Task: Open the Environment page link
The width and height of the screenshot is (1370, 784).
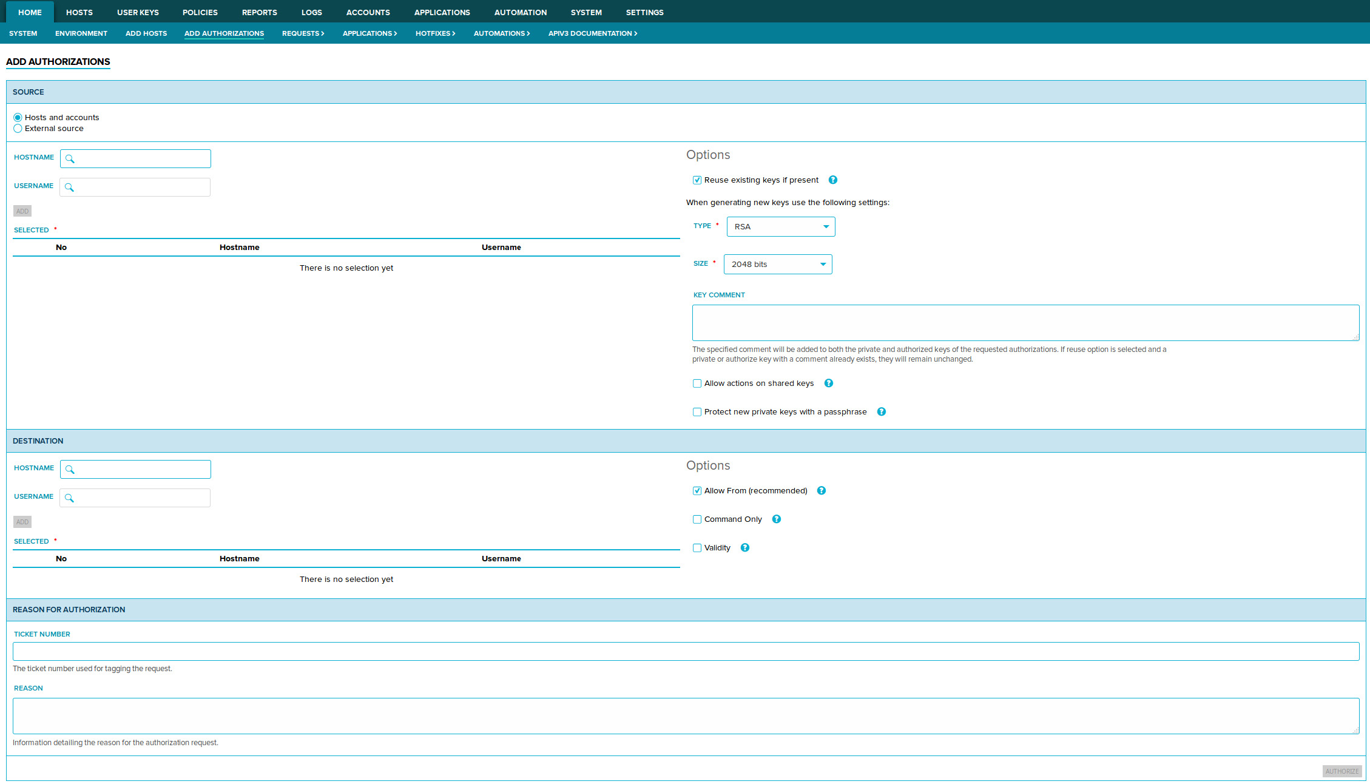Action: (81, 33)
